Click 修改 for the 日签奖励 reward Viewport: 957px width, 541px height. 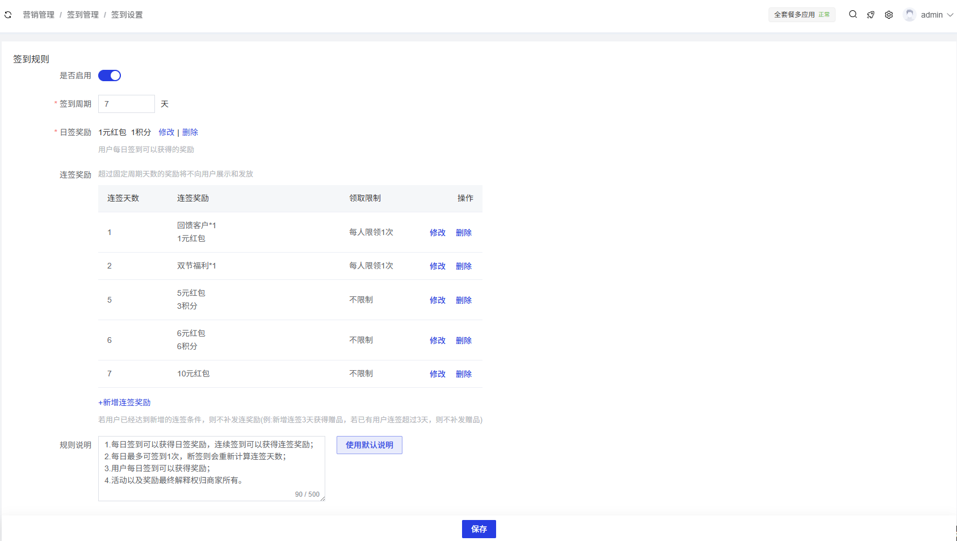click(166, 132)
